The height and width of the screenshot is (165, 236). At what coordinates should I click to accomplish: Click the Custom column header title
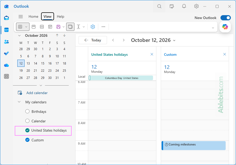coord(170,54)
